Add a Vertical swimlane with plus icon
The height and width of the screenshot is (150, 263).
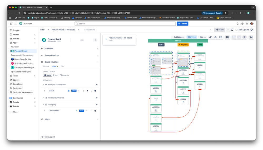(x=97, y=98)
